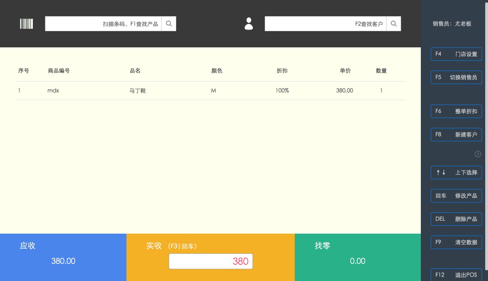Image resolution: width=488 pixels, height=281 pixels.
Task: Click the Enter modify product button
Action: pos(456,196)
